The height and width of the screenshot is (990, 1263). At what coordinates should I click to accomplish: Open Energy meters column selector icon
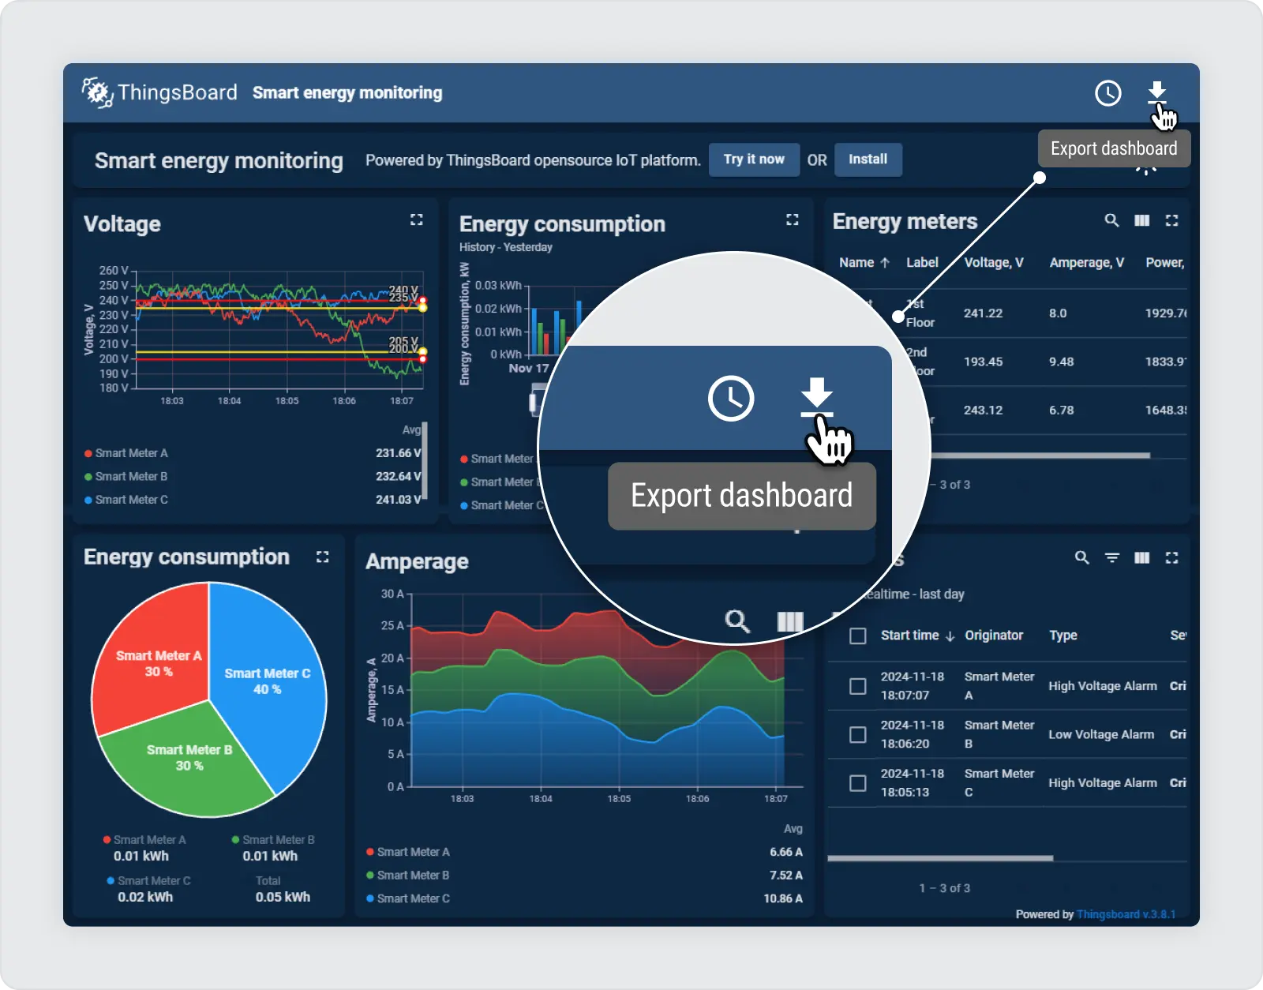pos(1141,221)
